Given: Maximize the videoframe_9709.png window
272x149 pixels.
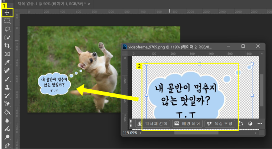Looking at the screenshot, I should [x=243, y=46].
